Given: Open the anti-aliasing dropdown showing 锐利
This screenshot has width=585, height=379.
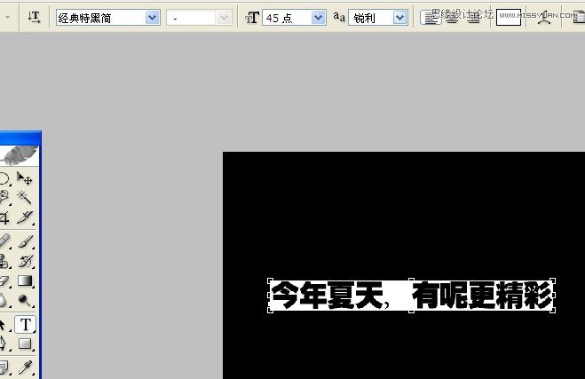Looking at the screenshot, I should coord(399,17).
